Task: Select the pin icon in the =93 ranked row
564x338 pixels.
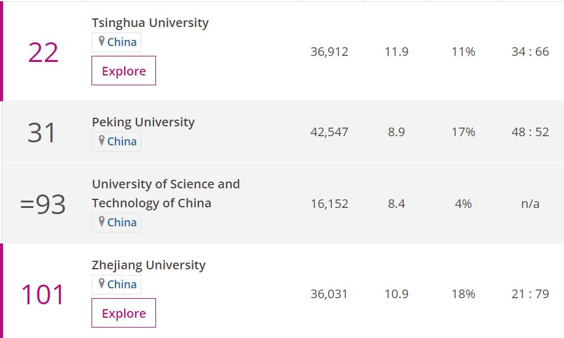Action: 101,222
